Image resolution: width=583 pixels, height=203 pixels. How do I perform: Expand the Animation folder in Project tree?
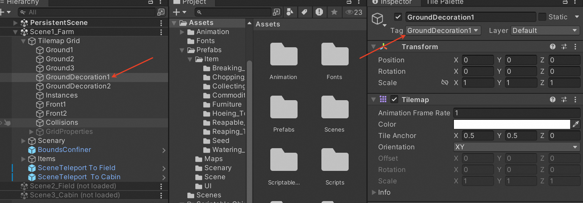tap(182, 32)
